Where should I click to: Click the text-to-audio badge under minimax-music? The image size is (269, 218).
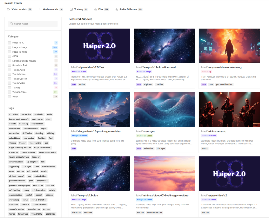pyautogui.click(x=209, y=136)
